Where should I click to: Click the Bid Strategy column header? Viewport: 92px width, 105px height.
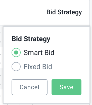[x=64, y=12]
